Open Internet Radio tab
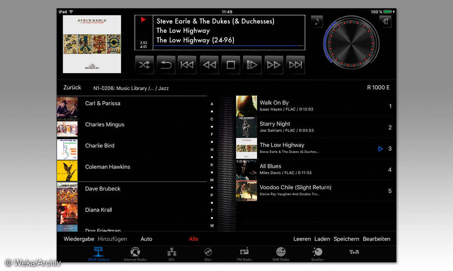This screenshot has height=271, width=453. 135,254
